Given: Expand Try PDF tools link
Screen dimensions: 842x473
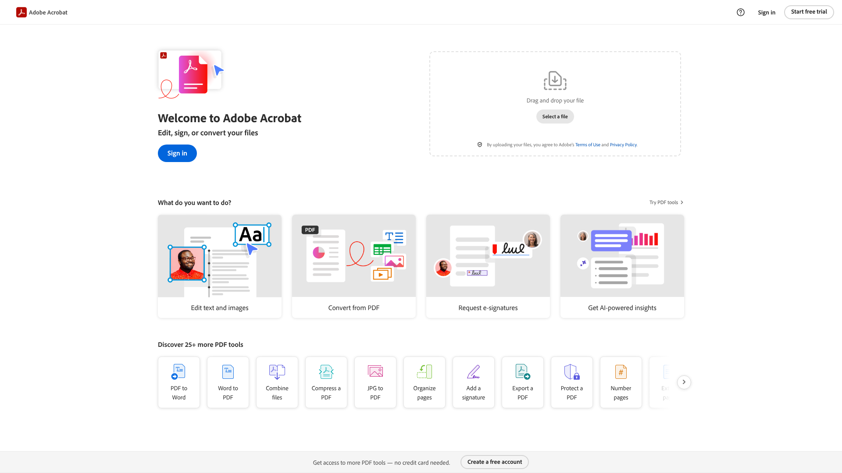Looking at the screenshot, I should [x=666, y=202].
